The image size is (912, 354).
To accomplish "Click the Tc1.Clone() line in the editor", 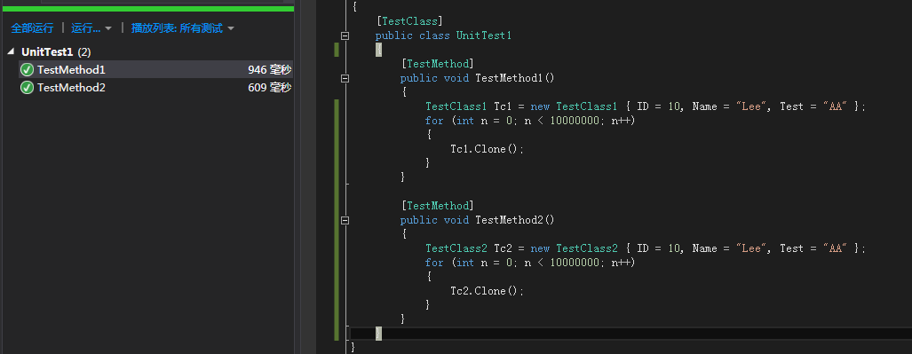I will (488, 149).
